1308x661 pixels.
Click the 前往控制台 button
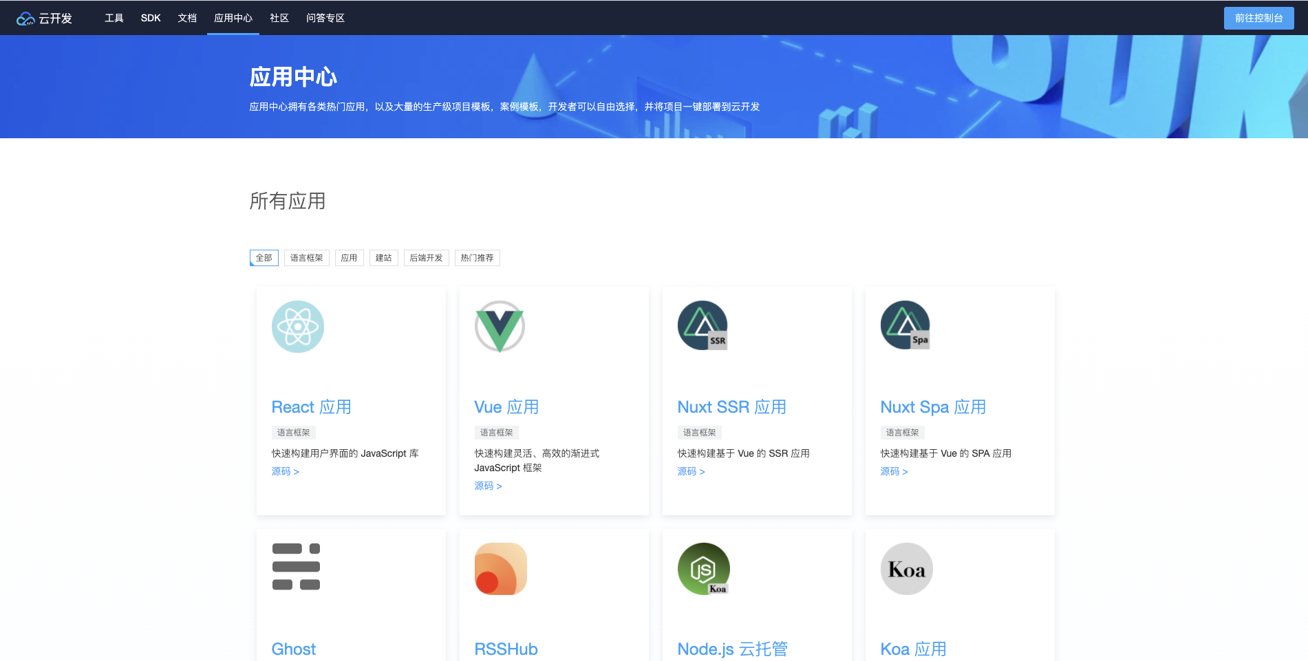coord(1258,18)
